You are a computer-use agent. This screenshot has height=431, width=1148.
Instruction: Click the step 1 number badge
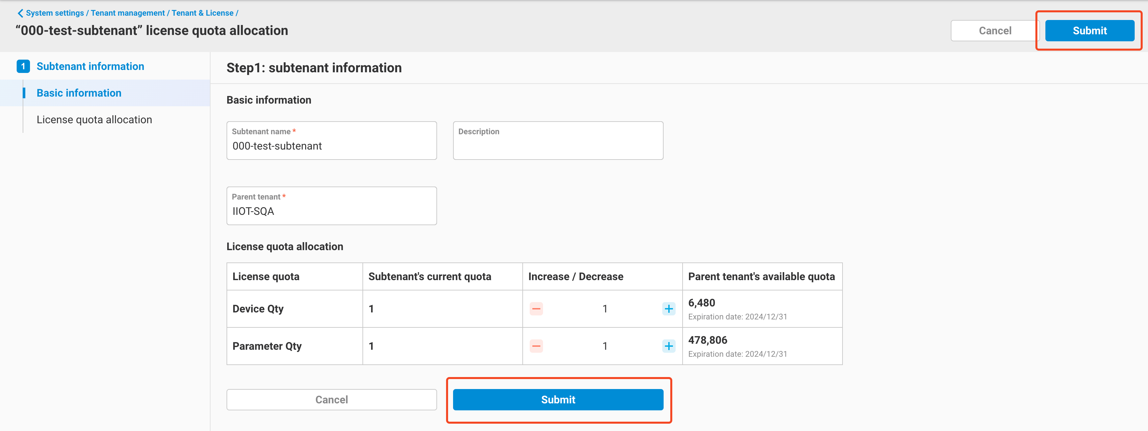23,66
